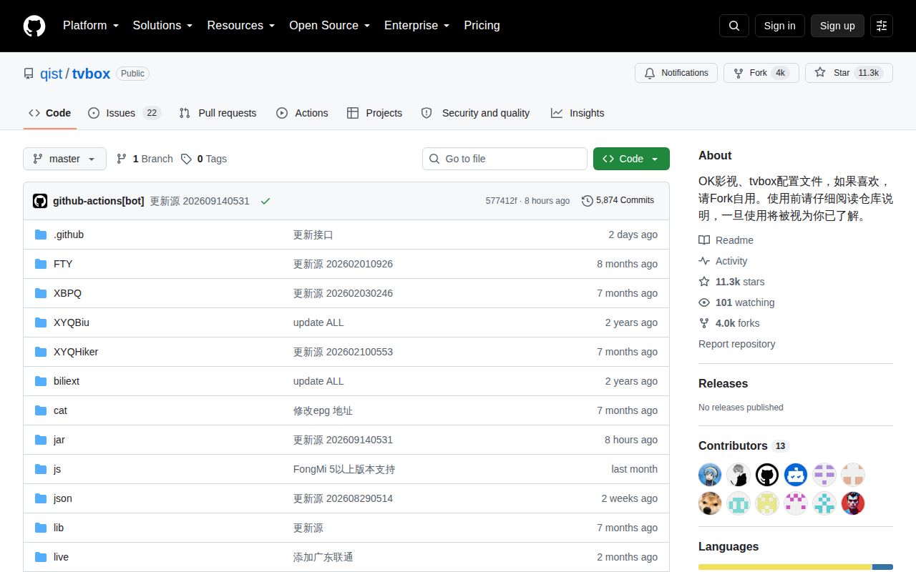
Task: Open the GitHub home logo
Action: (34, 26)
